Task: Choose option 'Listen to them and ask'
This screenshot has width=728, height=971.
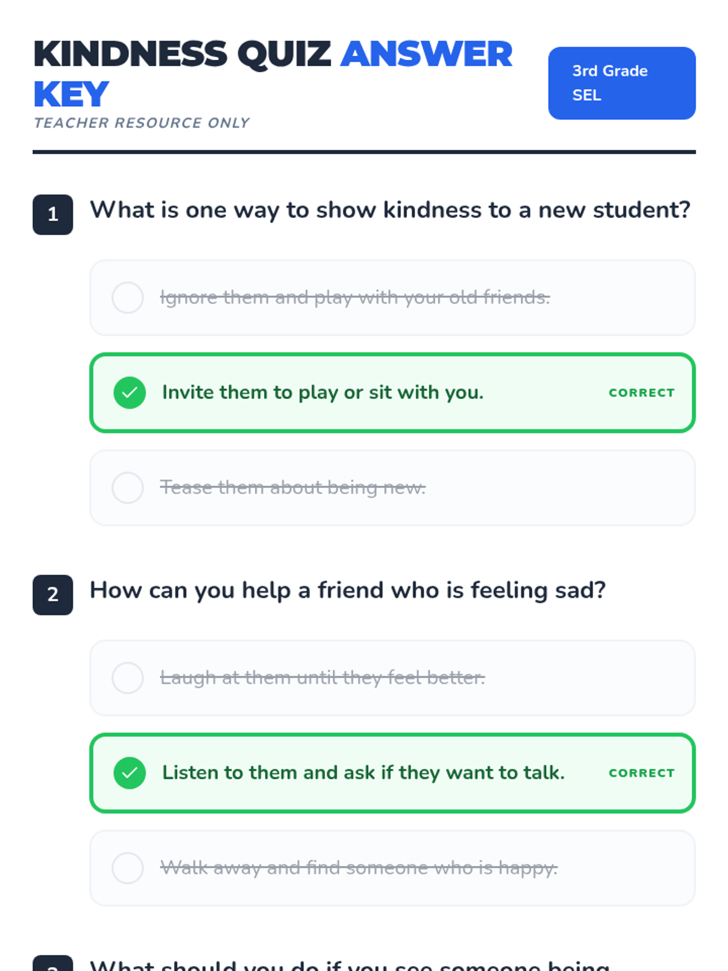Action: click(x=363, y=773)
